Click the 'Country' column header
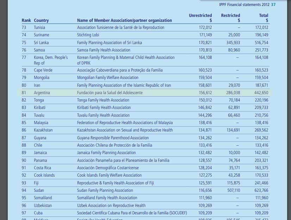The width and height of the screenshot is (291, 220). click(x=41, y=20)
